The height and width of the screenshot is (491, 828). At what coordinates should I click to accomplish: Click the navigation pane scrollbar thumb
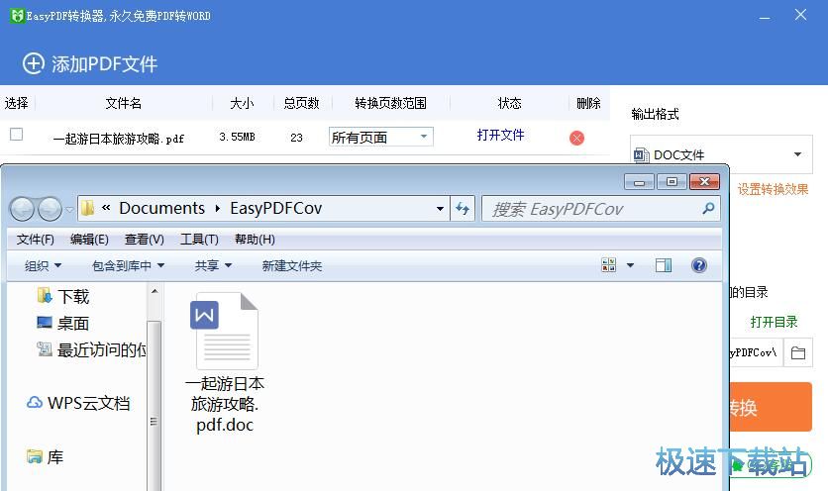[154, 407]
